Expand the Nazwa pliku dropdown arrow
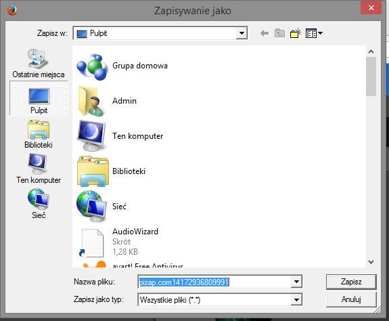The width and height of the screenshot is (389, 321). tap(296, 282)
